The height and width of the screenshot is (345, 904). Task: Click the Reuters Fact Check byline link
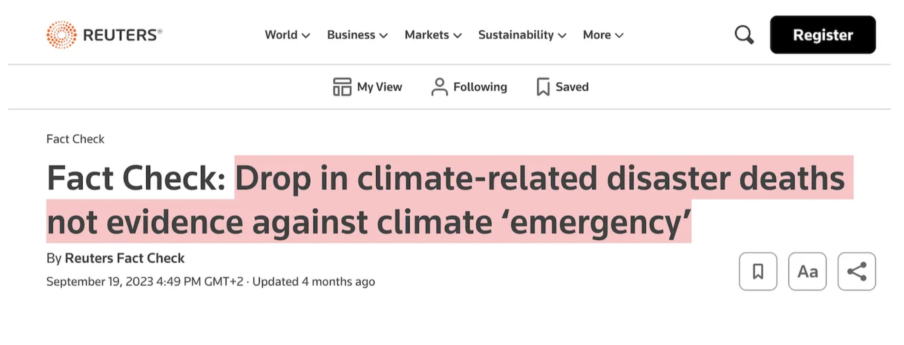(124, 258)
